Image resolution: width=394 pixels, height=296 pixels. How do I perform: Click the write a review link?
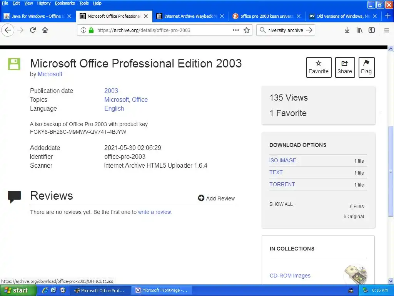point(155,212)
